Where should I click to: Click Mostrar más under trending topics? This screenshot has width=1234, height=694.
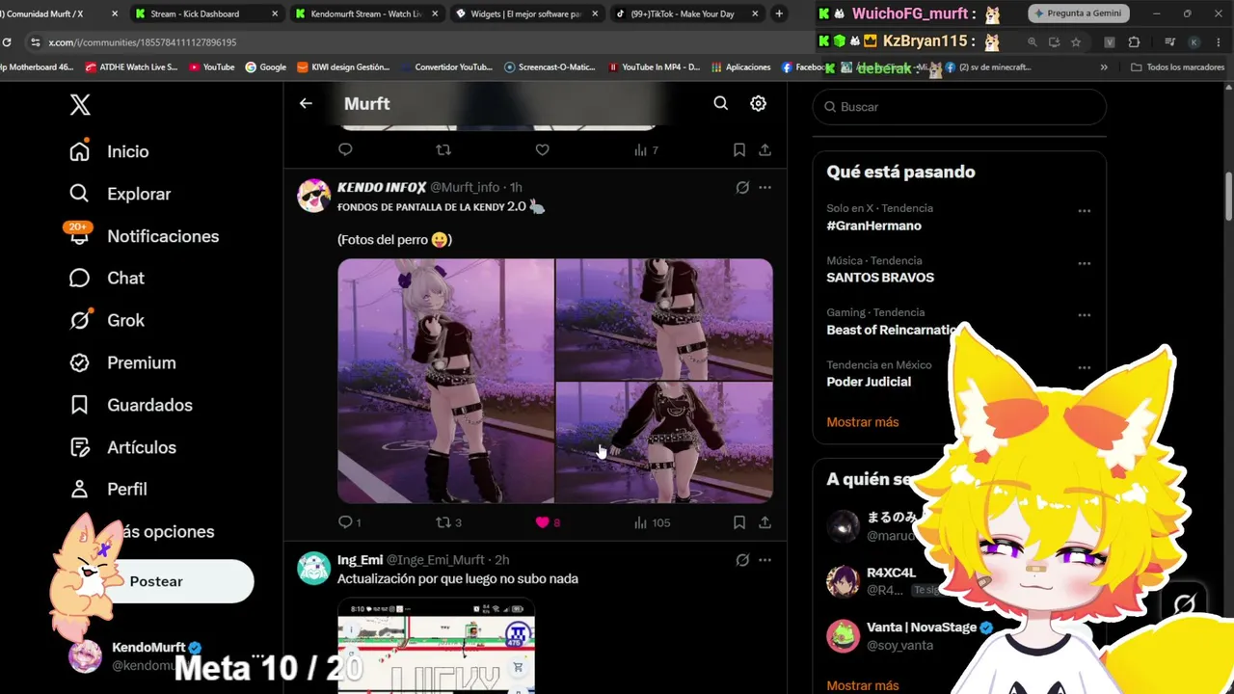click(862, 422)
